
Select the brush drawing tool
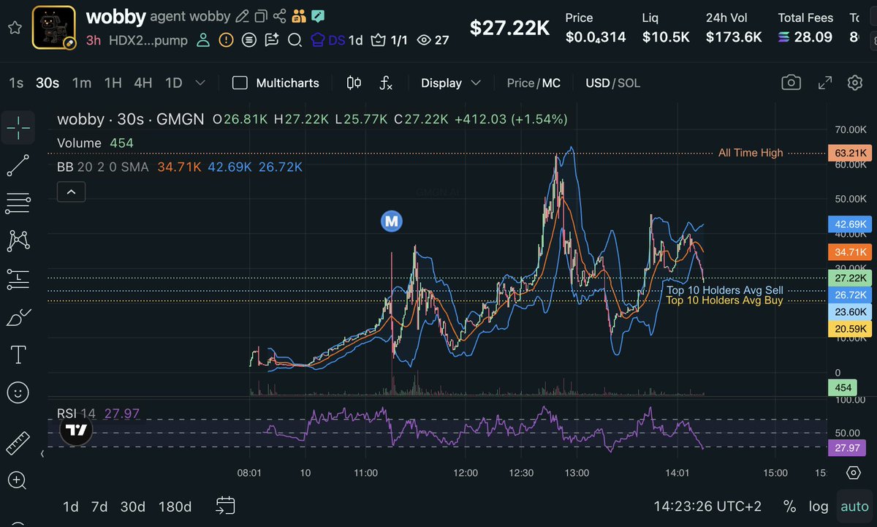[18, 317]
